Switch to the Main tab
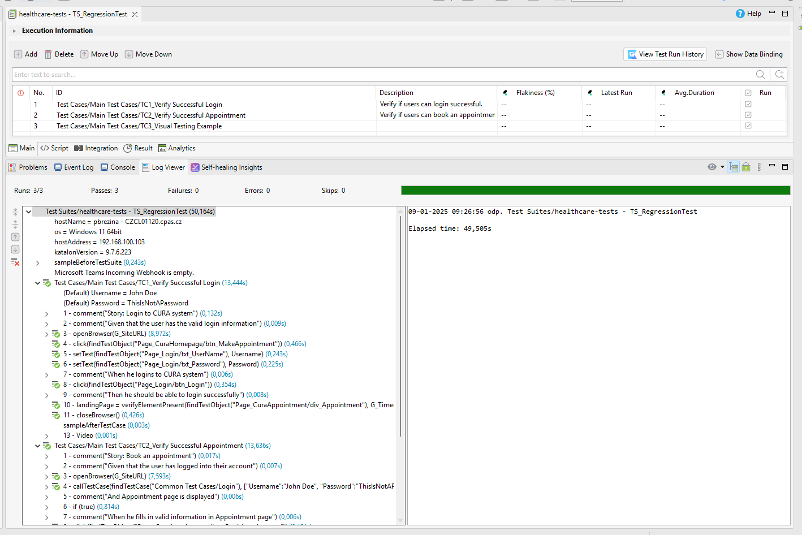802x535 pixels. pyautogui.click(x=21, y=148)
